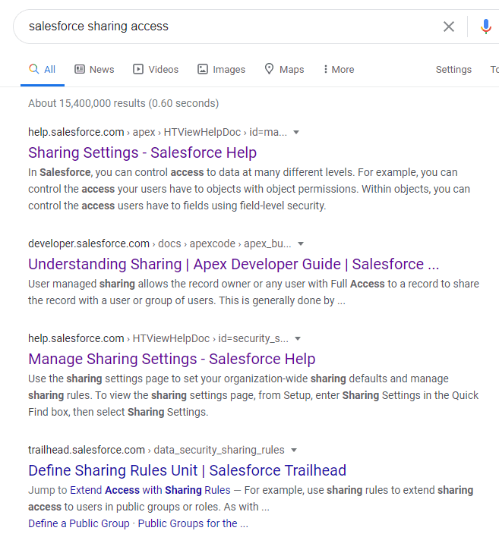
Task: Click the picture icon beside Images
Action: 203,69
